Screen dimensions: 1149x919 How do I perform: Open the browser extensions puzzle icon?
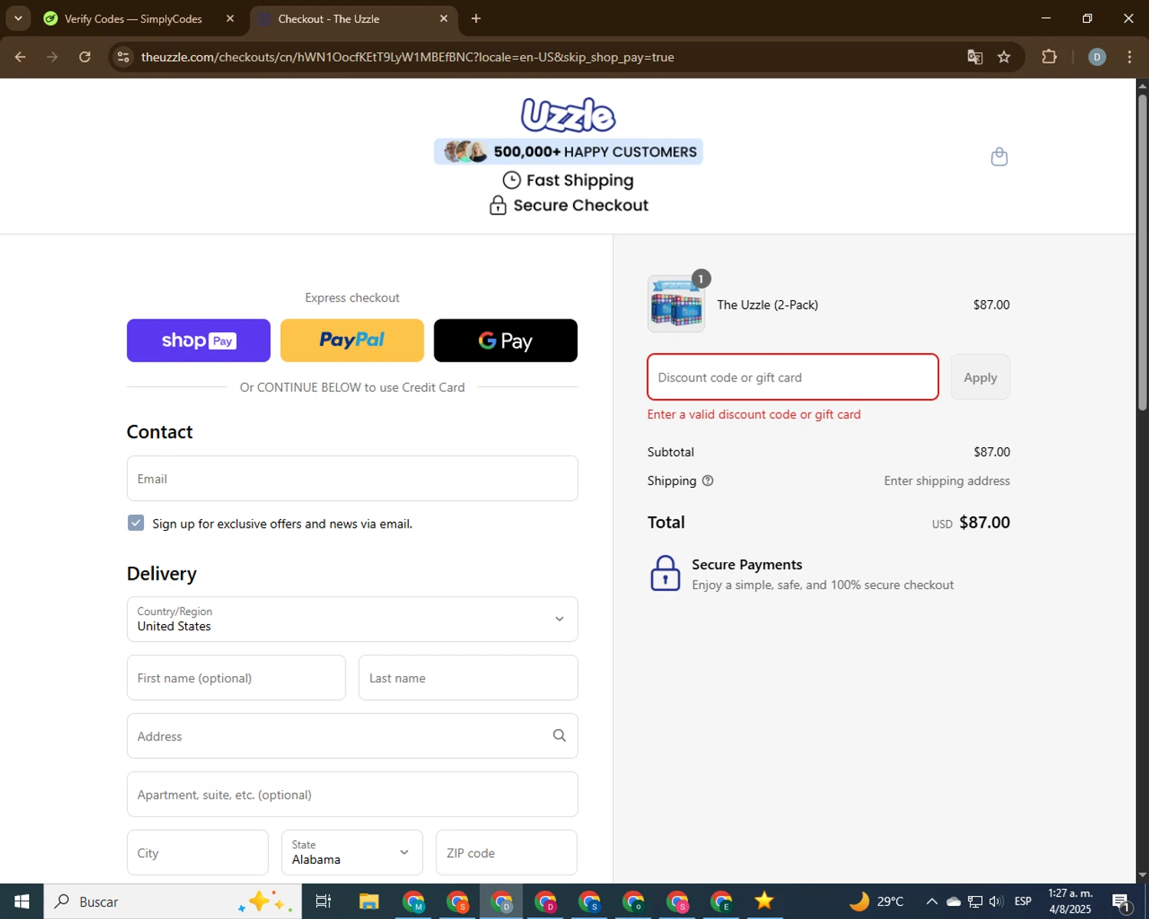pyautogui.click(x=1049, y=57)
